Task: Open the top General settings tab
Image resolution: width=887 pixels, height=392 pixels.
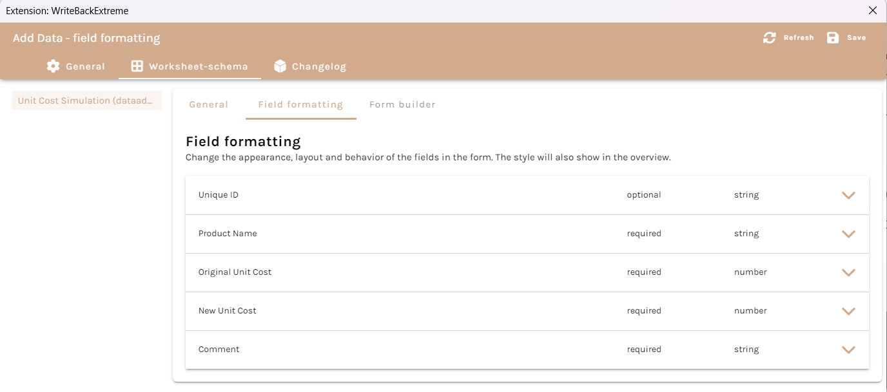Action: pyautogui.click(x=85, y=66)
